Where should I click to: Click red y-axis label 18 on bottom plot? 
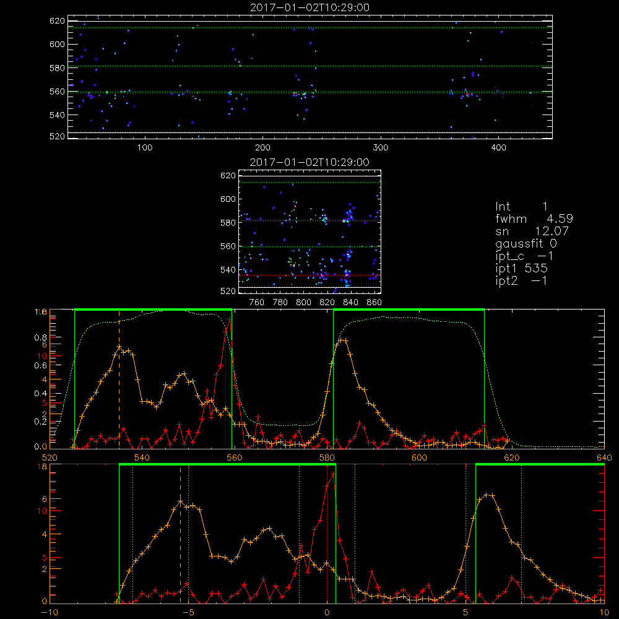click(43, 467)
